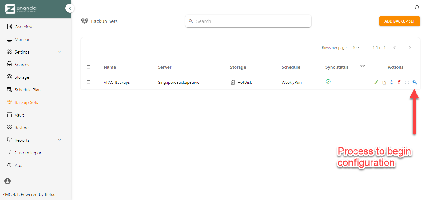Click the WeeklyRun schedule cell
Image resolution: width=430 pixels, height=200 pixels.
pyautogui.click(x=291, y=82)
